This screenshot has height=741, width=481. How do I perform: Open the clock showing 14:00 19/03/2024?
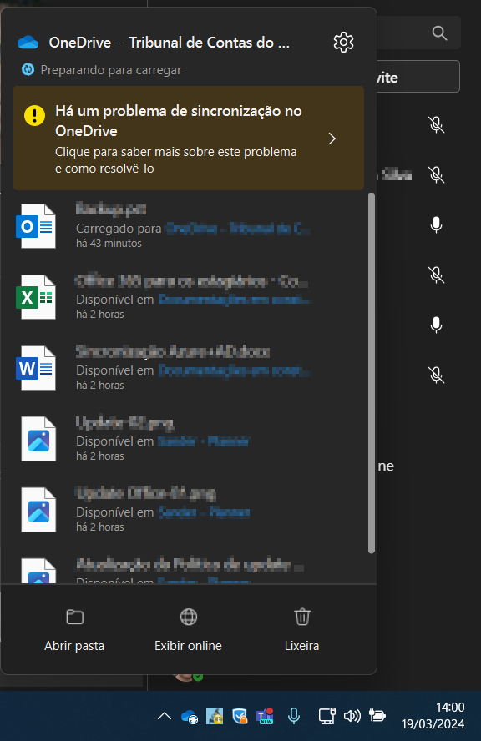click(x=433, y=715)
